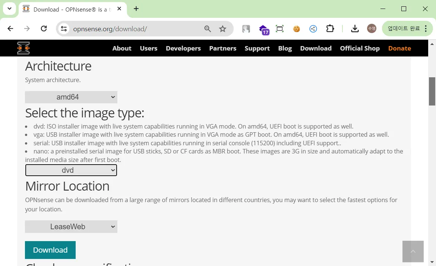Click the scroll-to-top button
Viewport: 436px width, 266px height.
[413, 251]
